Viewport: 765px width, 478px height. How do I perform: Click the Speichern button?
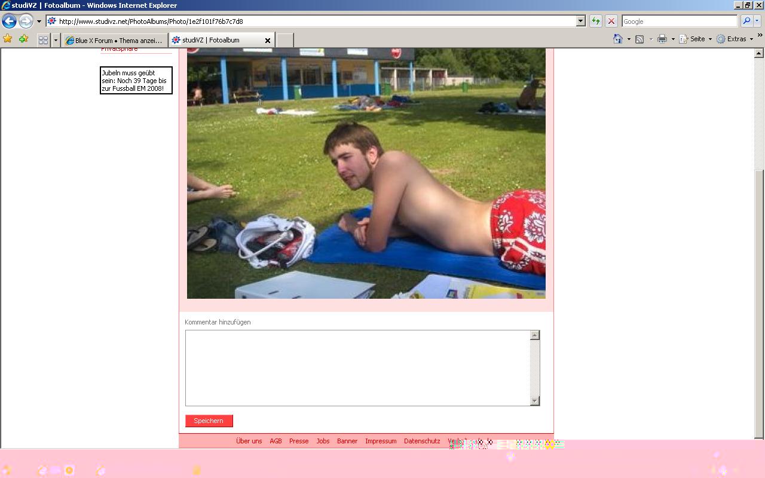[x=209, y=421]
